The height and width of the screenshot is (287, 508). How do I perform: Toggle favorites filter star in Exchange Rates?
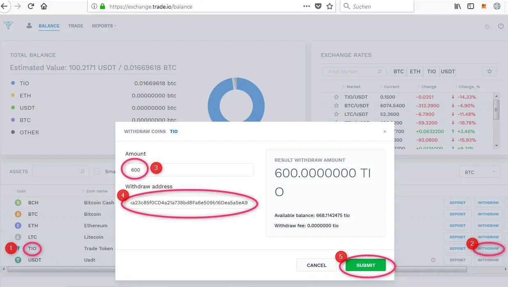pos(490,71)
